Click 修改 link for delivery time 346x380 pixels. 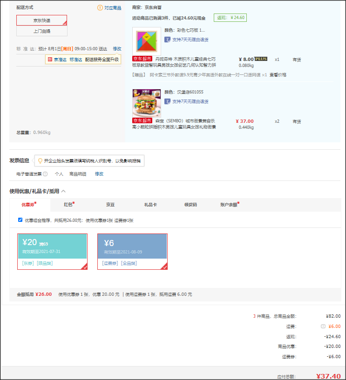click(117, 49)
